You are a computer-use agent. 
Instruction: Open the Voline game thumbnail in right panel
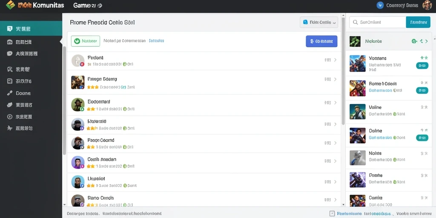[x=358, y=111]
